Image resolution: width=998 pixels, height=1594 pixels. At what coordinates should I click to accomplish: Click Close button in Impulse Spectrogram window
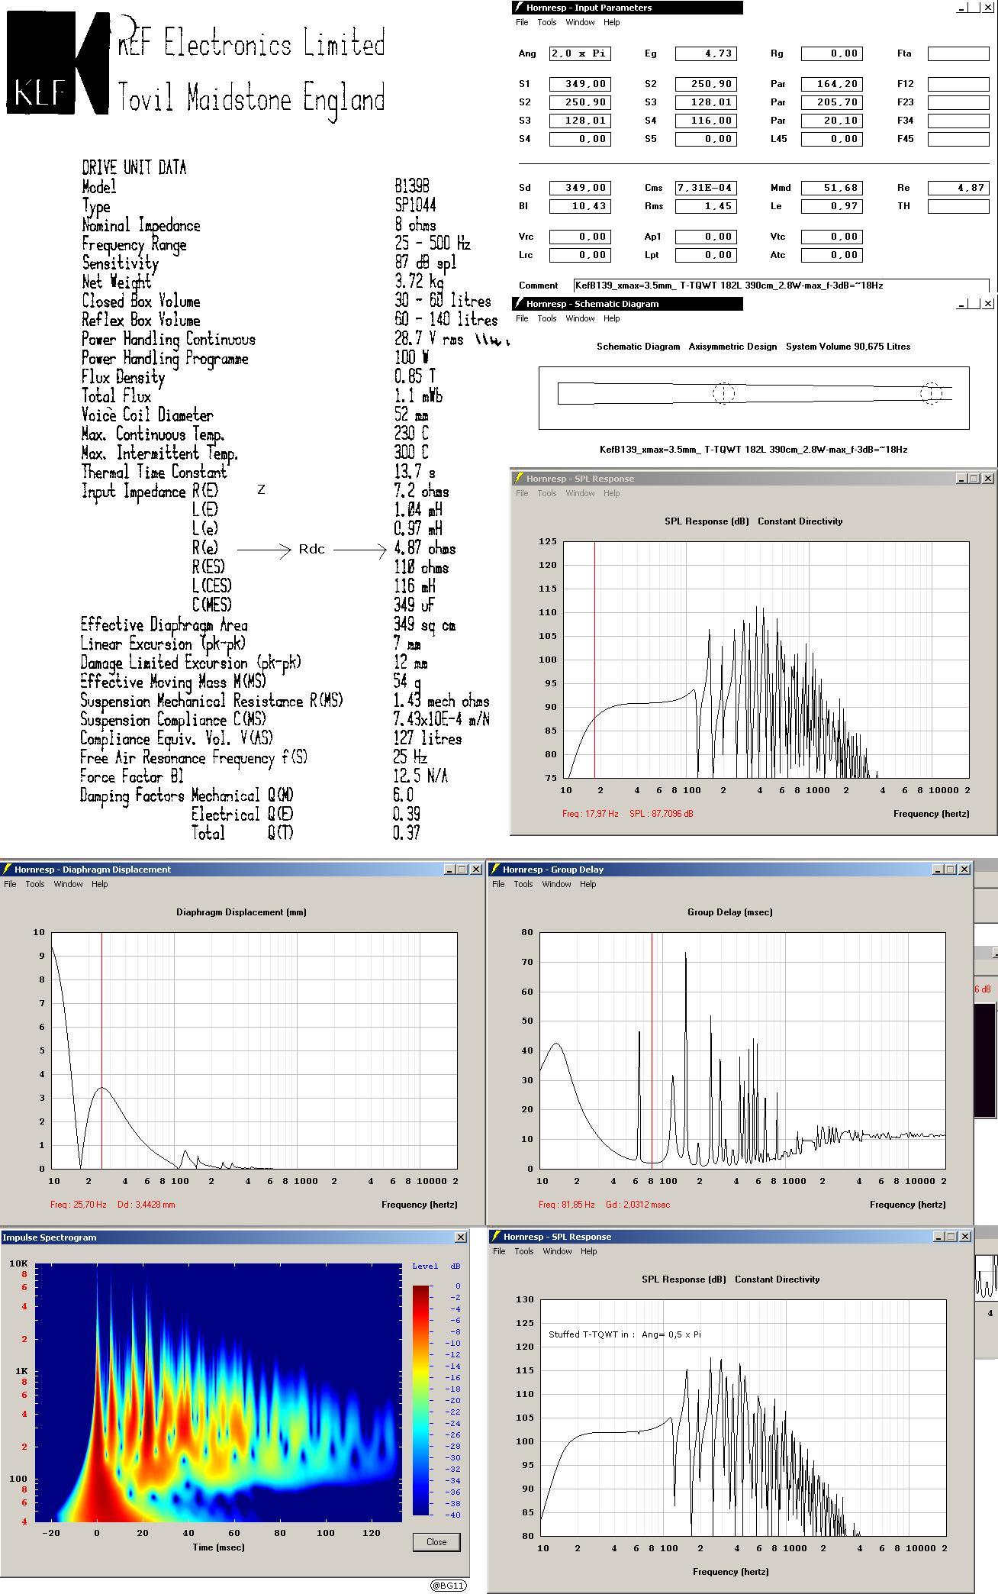point(436,1541)
